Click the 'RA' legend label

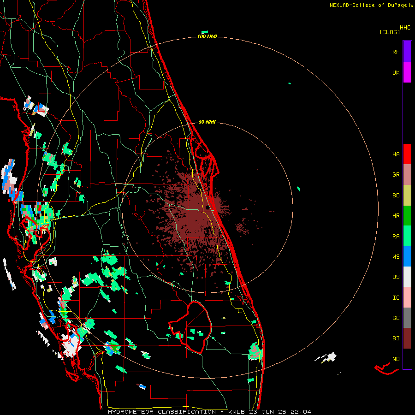[x=396, y=237]
